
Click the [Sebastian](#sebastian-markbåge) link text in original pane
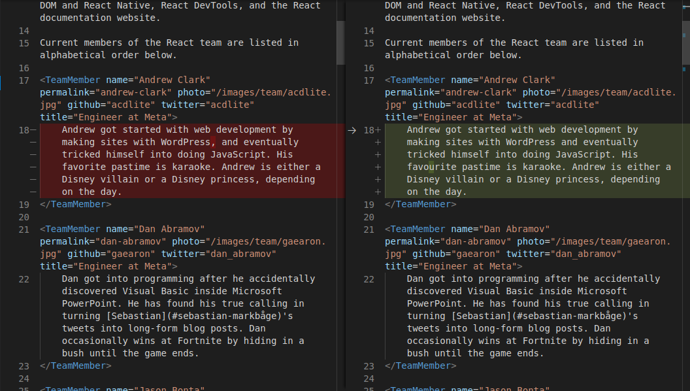[x=193, y=316]
